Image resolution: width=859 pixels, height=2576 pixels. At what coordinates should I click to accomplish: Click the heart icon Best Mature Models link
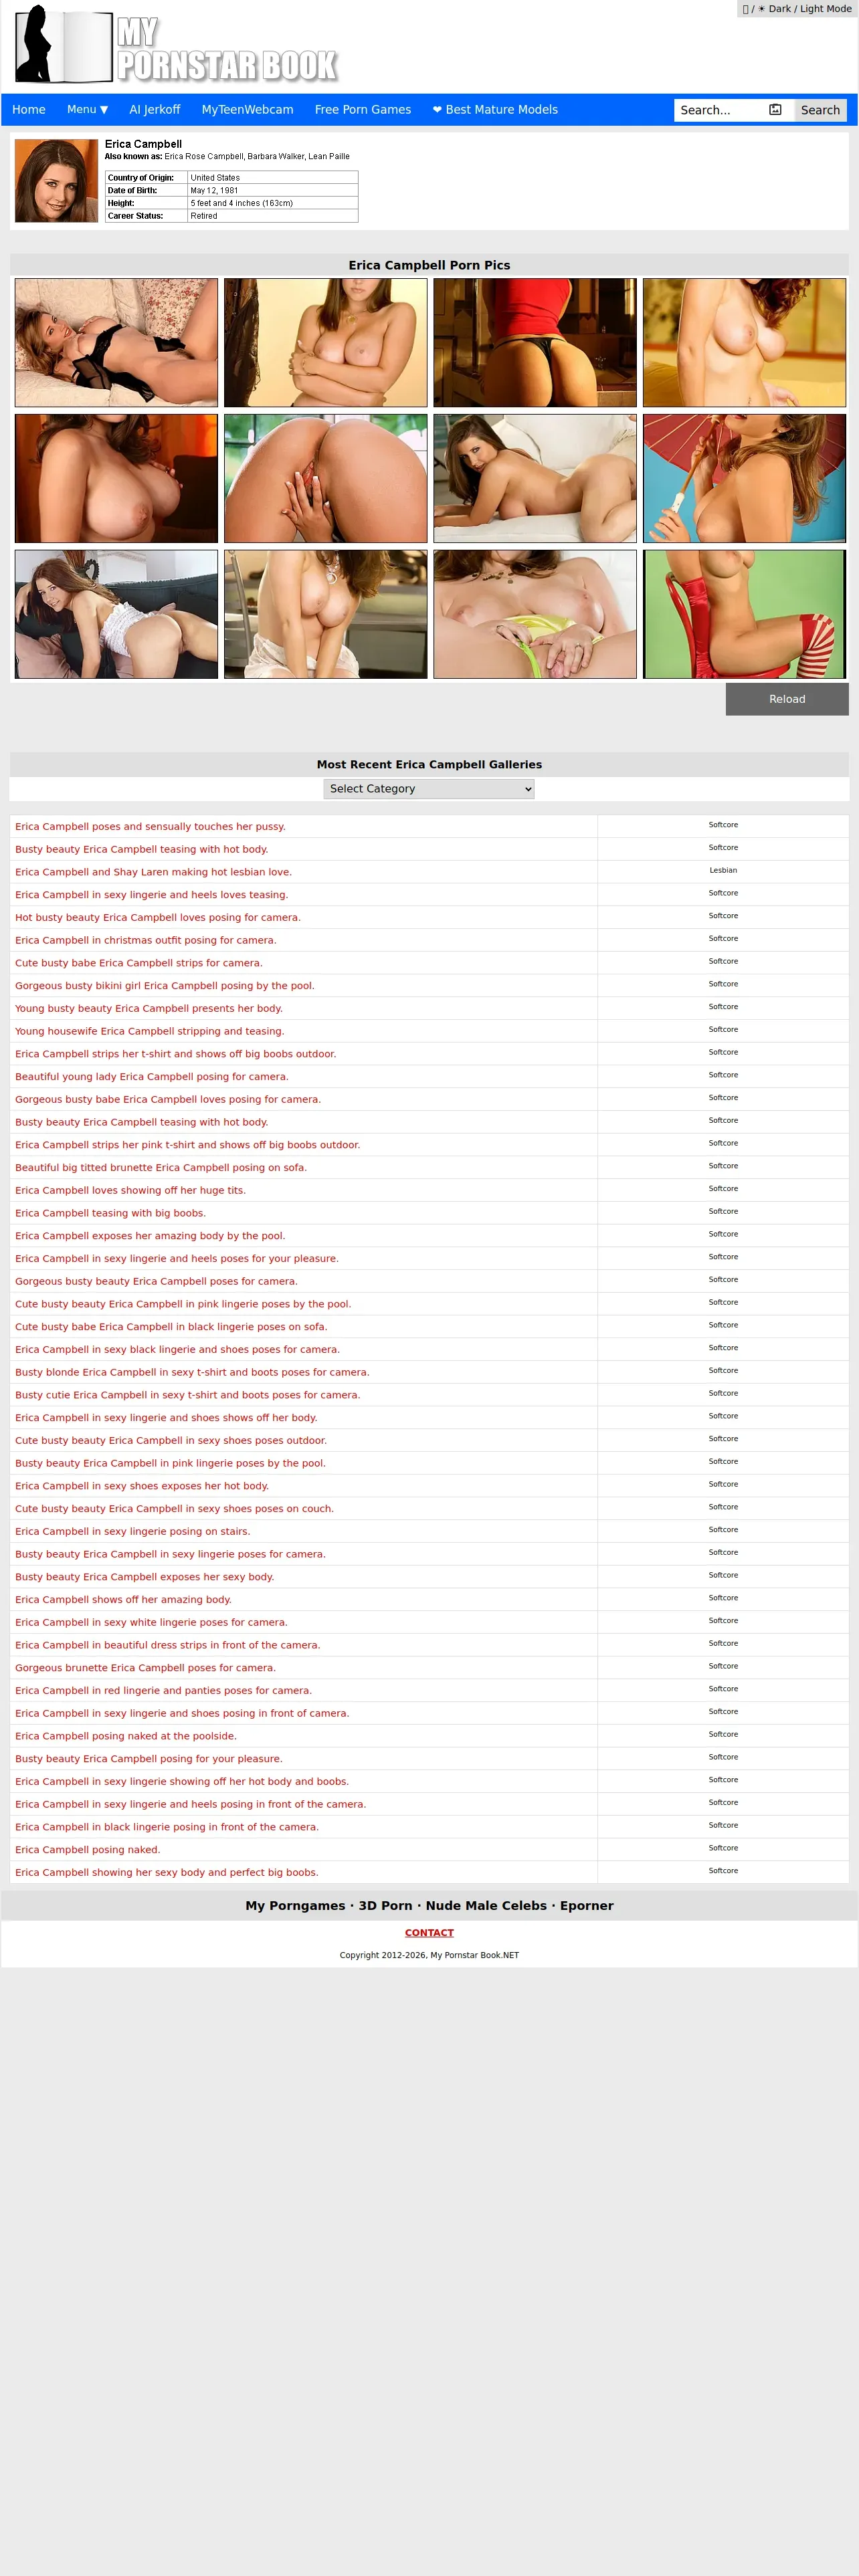(495, 110)
